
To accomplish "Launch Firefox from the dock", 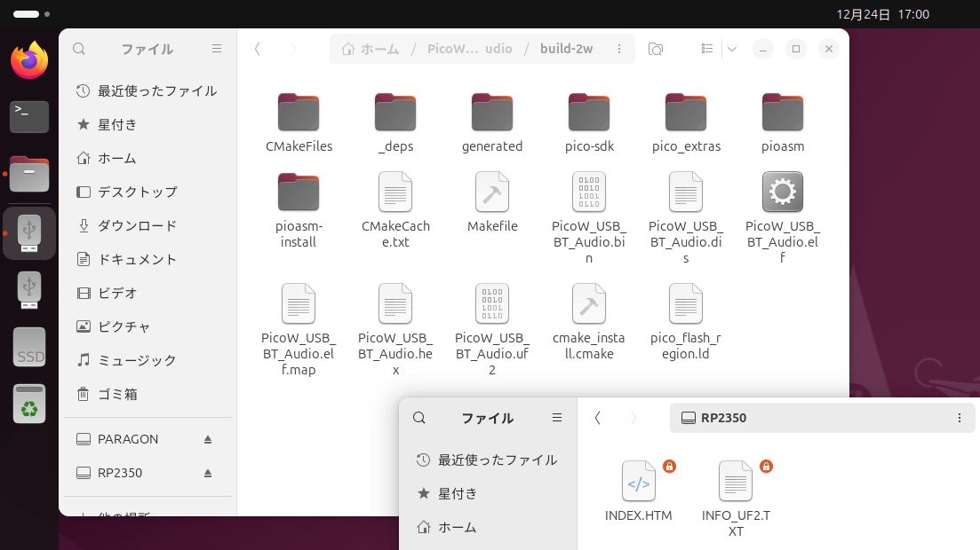I will [29, 60].
